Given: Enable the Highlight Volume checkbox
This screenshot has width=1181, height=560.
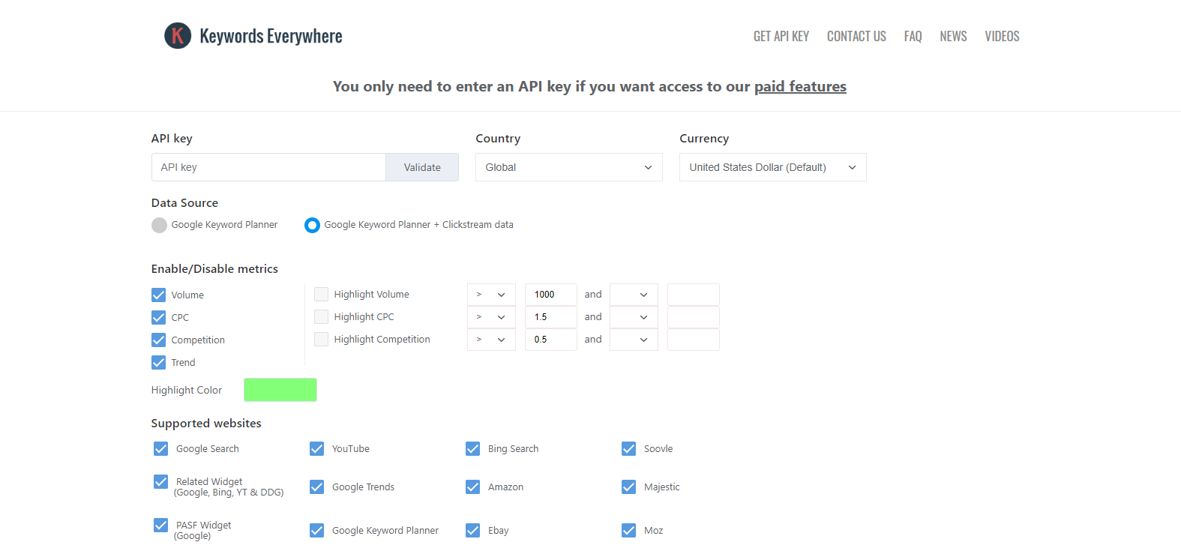Looking at the screenshot, I should tap(321, 294).
